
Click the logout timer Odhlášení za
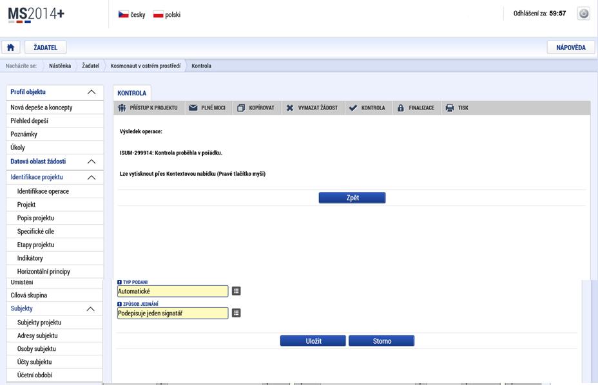tap(539, 14)
